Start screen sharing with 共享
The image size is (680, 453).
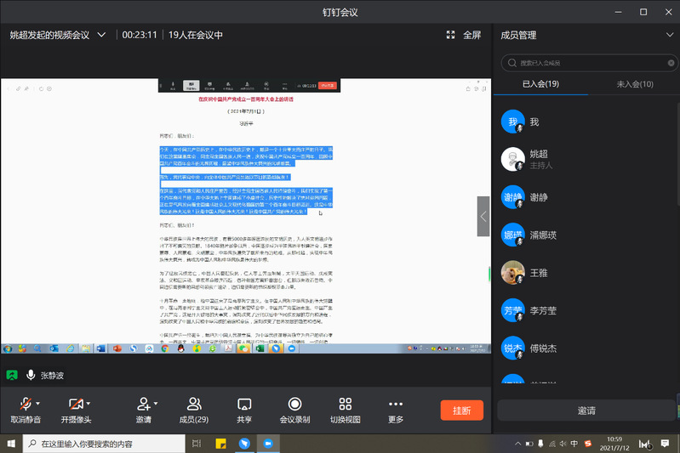[244, 404]
